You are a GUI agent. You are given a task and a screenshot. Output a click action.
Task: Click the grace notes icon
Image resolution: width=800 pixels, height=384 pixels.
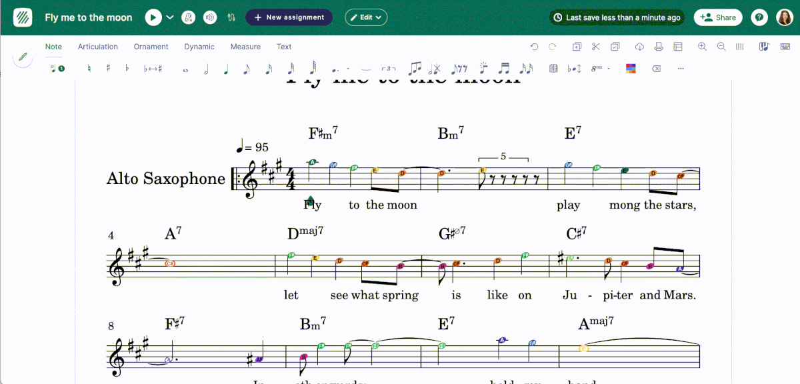526,68
